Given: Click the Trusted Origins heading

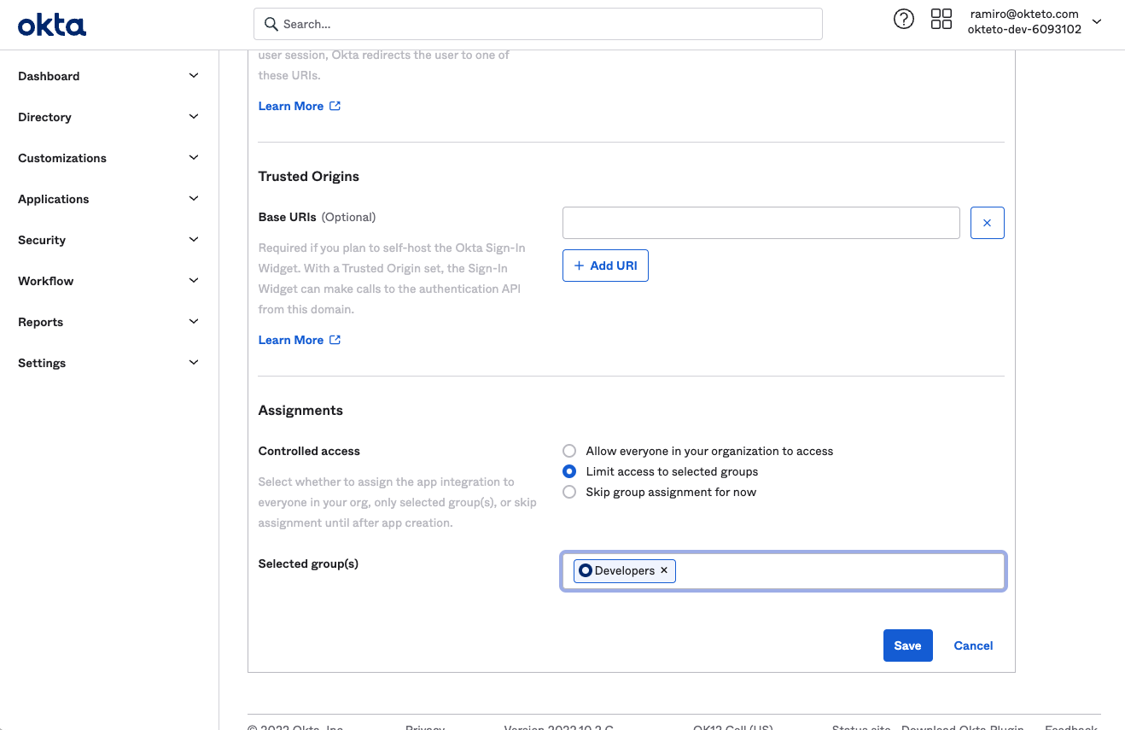Looking at the screenshot, I should (x=309, y=177).
